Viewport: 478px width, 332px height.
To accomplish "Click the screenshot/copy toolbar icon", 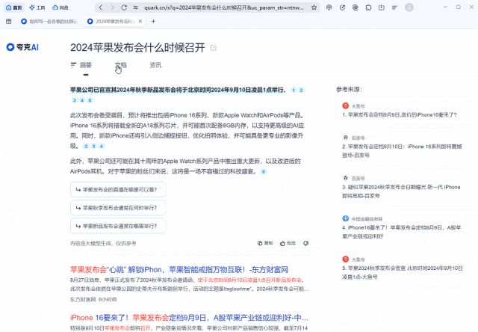I will (356, 7).
